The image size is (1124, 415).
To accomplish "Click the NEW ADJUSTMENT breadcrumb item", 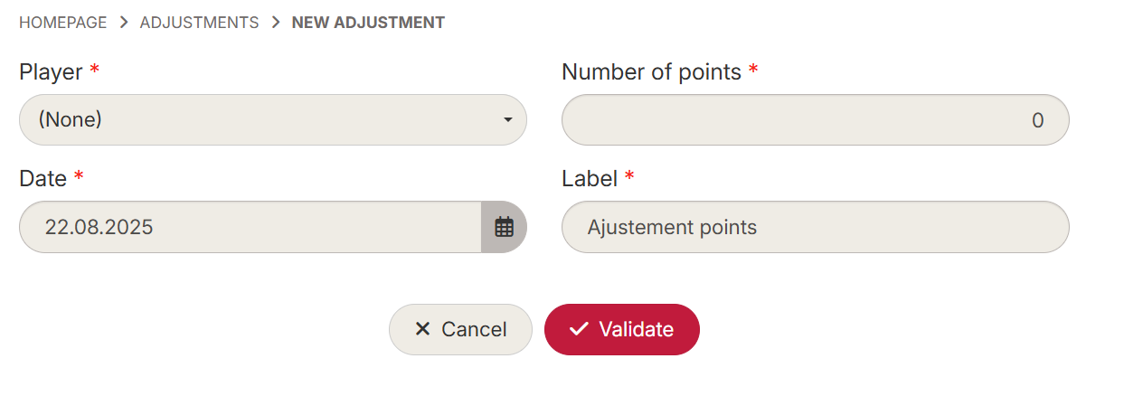I will pos(368,23).
